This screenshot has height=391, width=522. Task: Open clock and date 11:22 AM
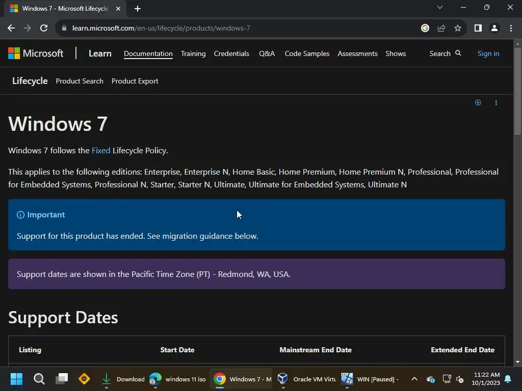(486, 379)
